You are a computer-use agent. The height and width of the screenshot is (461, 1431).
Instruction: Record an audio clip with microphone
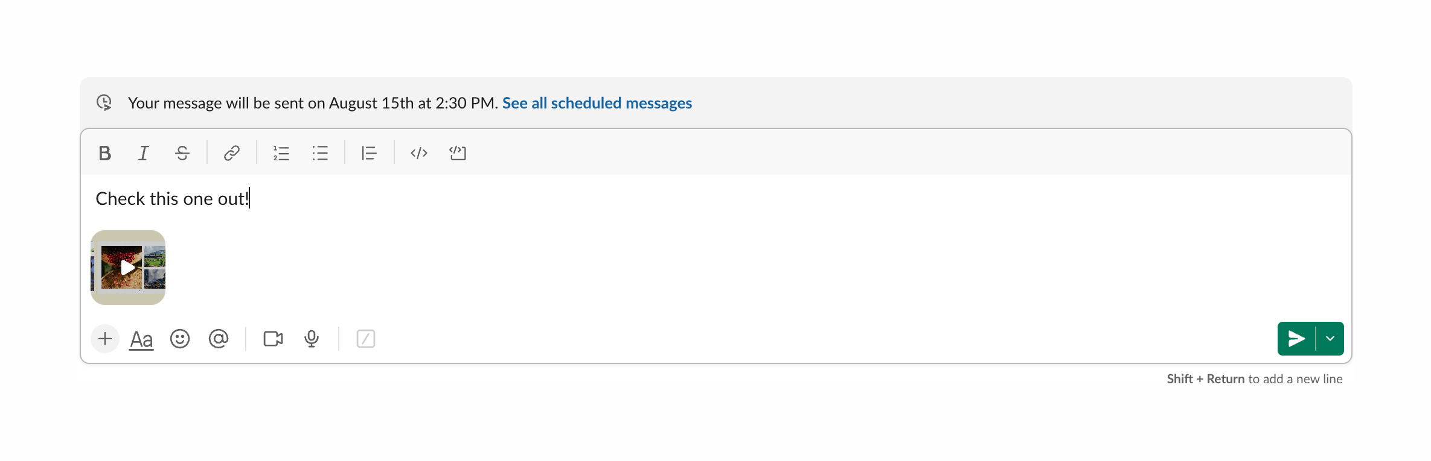[x=312, y=339]
